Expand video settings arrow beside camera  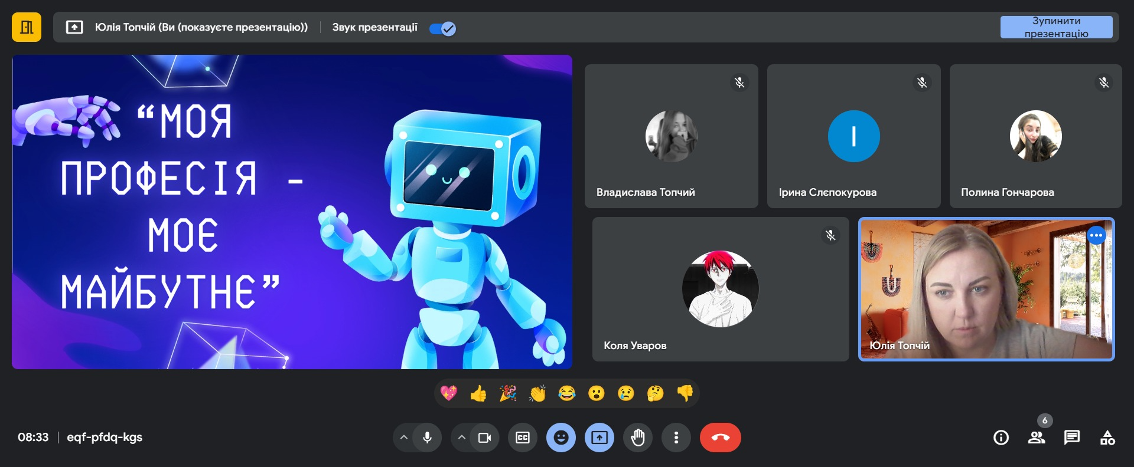coord(462,438)
